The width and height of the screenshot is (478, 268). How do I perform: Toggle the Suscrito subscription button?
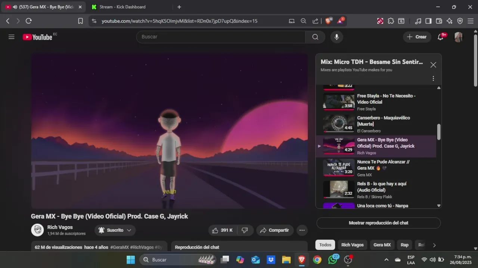(x=115, y=230)
